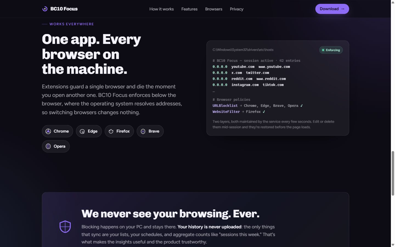Click the WORKS EVERYWHERE section label
Image resolution: width=395 pixels, height=247 pixels.
pos(72,24)
